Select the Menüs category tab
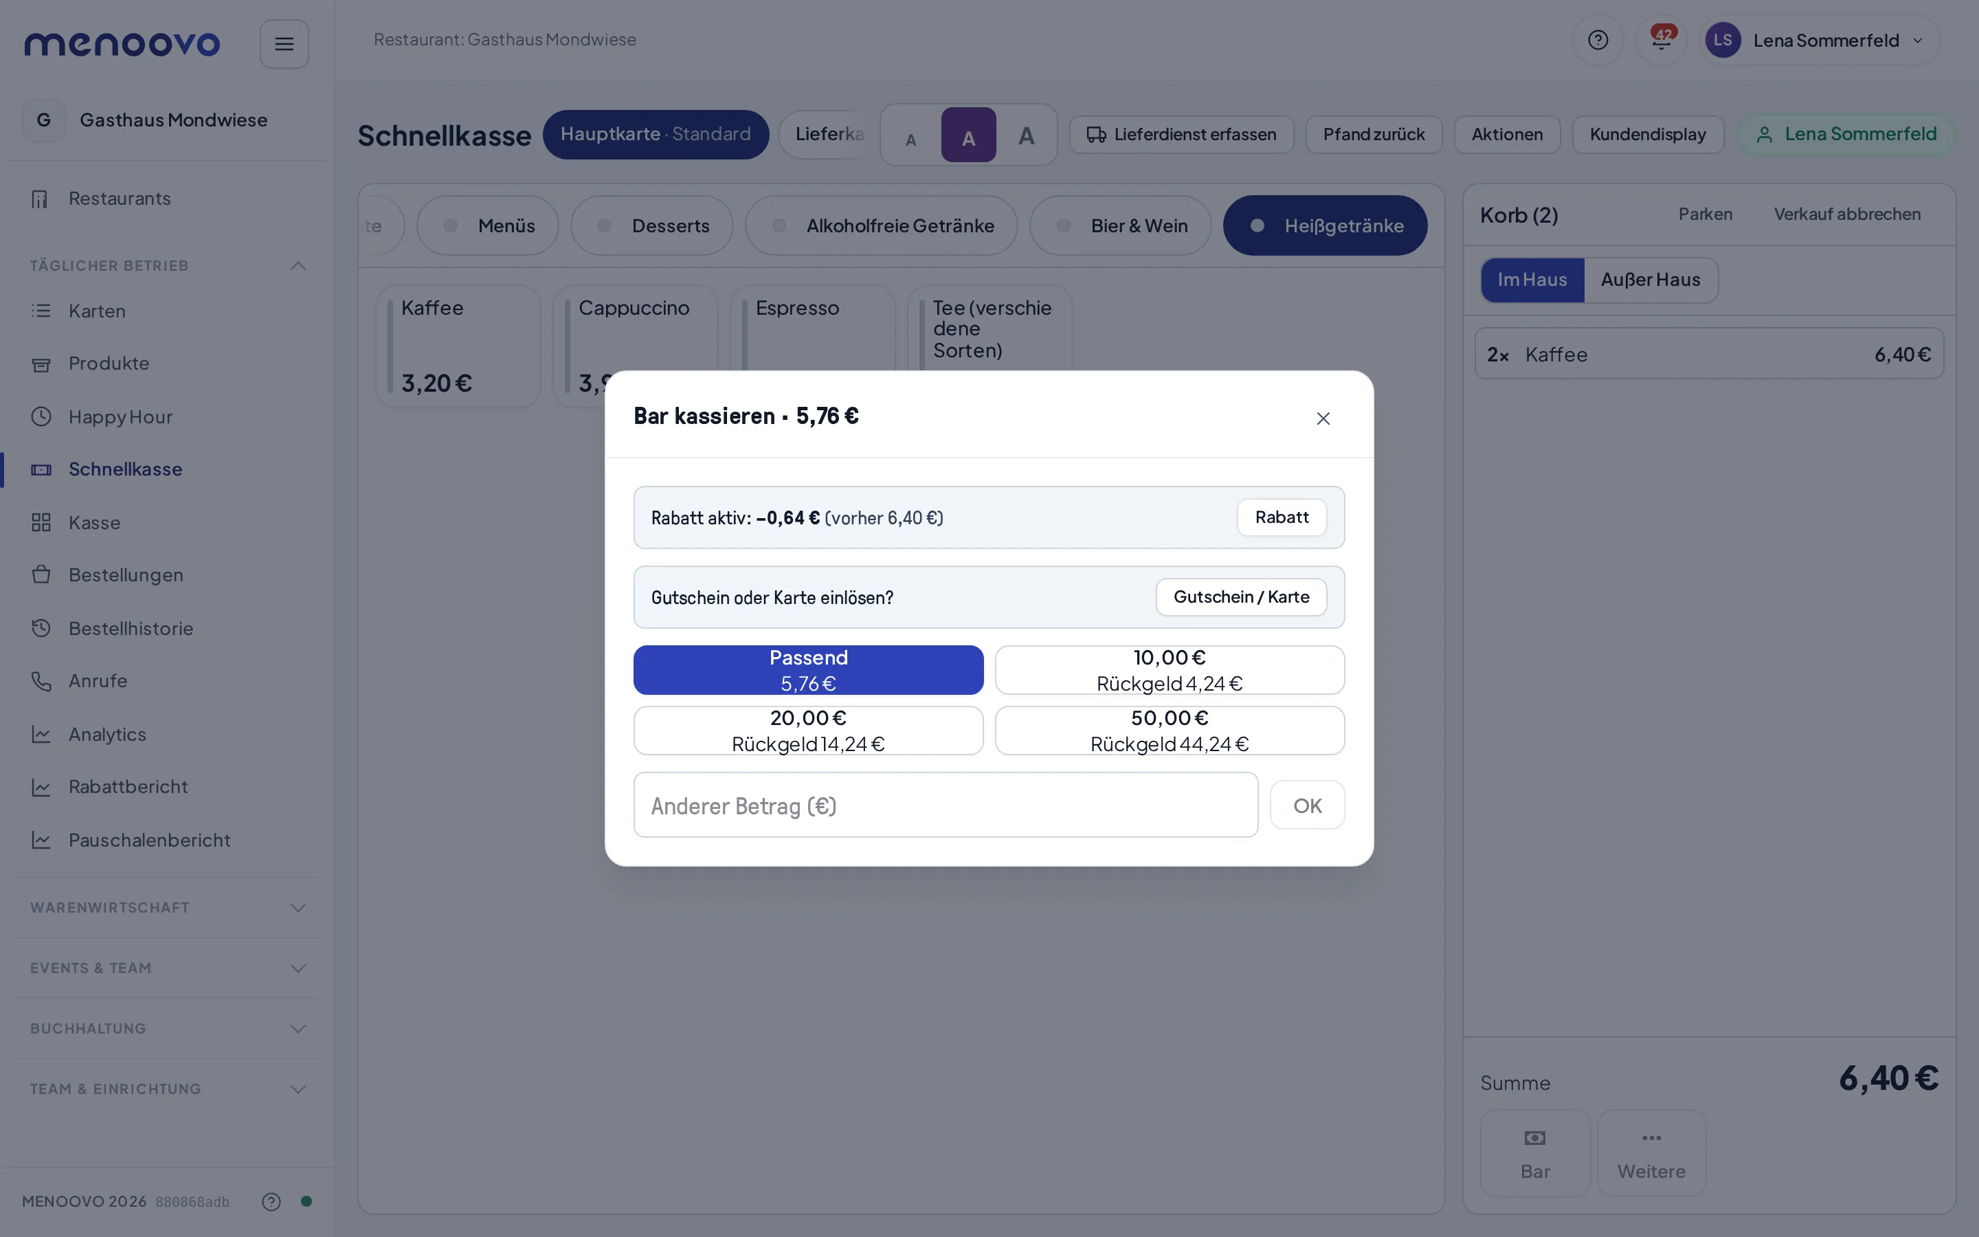Image resolution: width=1979 pixels, height=1237 pixels. 487,226
